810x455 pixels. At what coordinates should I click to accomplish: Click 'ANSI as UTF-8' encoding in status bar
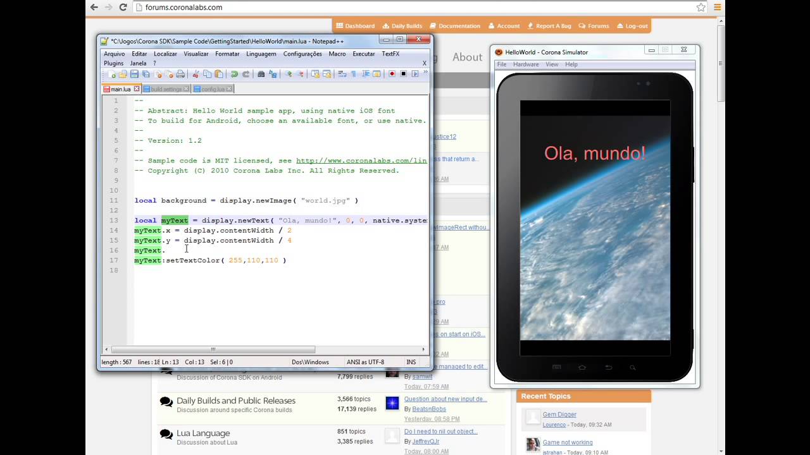(365, 362)
